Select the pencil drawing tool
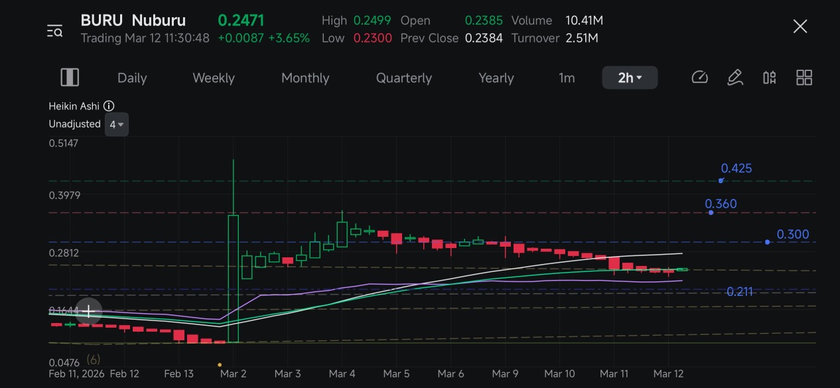This screenshot has width=840, height=388. pos(735,78)
